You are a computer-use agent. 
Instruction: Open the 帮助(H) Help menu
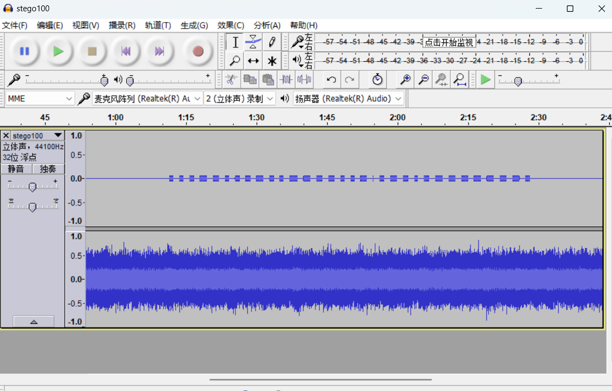pyautogui.click(x=304, y=25)
